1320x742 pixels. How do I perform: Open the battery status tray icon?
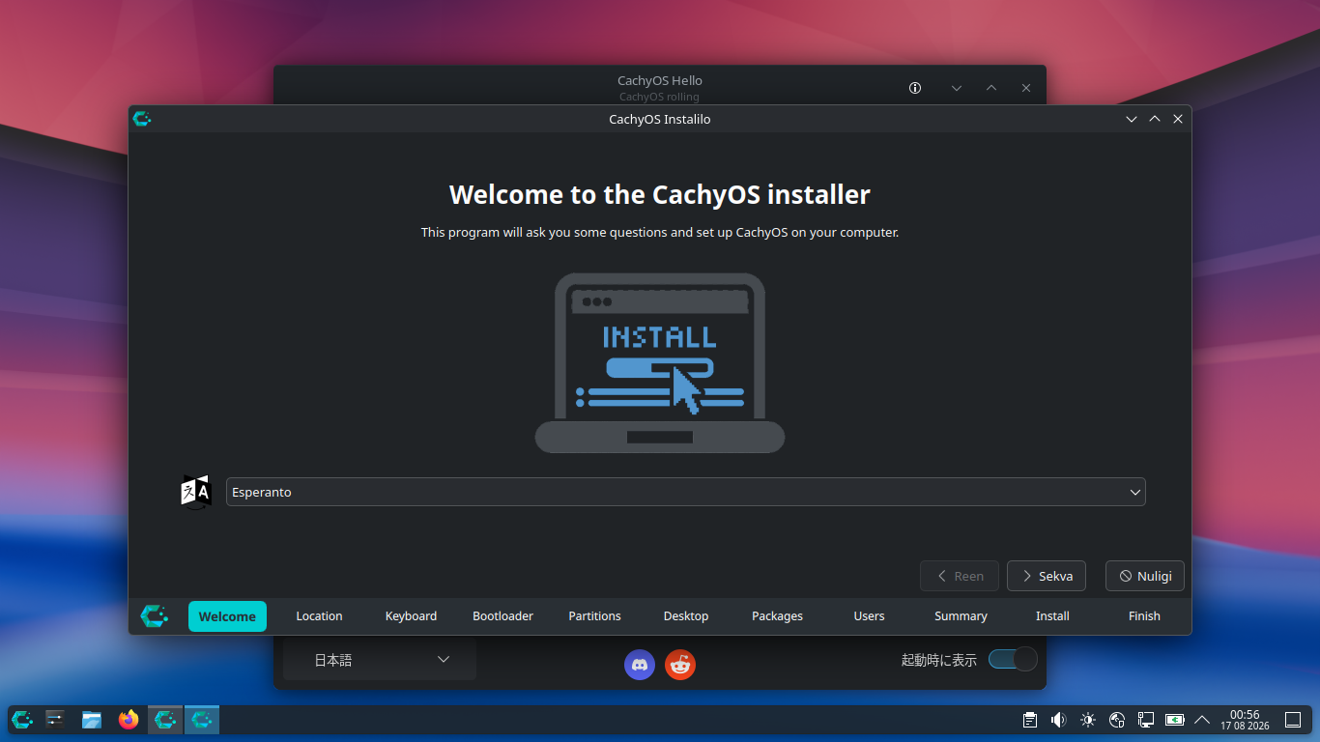[1175, 720]
